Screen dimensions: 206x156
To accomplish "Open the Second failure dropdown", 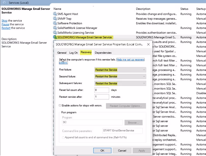I will 120,76.
